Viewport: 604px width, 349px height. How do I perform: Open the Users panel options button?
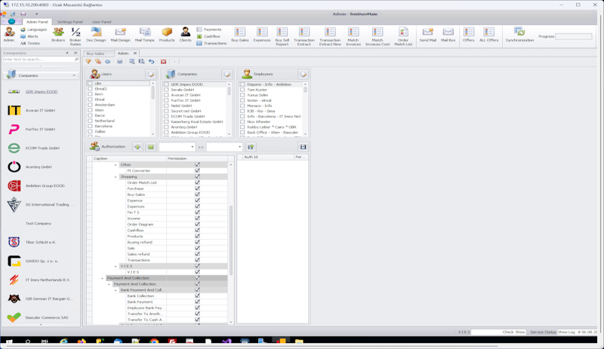pyautogui.click(x=150, y=74)
